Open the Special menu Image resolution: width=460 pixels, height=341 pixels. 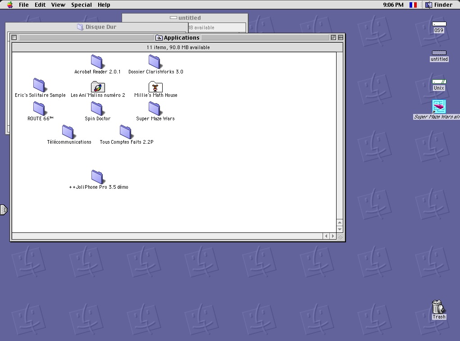point(82,5)
